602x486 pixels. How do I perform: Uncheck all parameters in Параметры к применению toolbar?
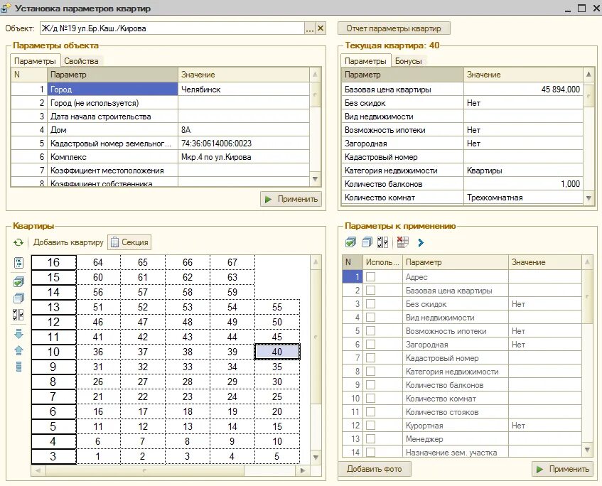(367, 242)
